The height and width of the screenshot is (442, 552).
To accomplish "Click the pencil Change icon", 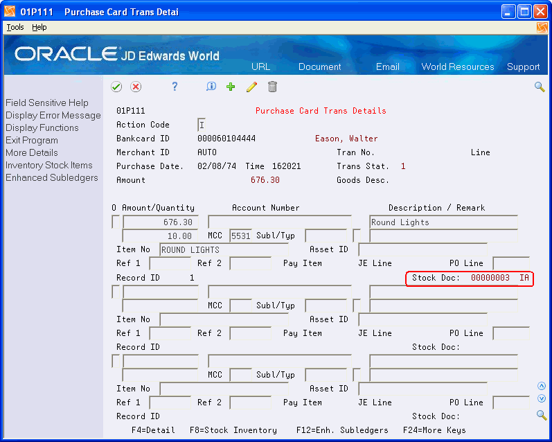I will tap(251, 87).
